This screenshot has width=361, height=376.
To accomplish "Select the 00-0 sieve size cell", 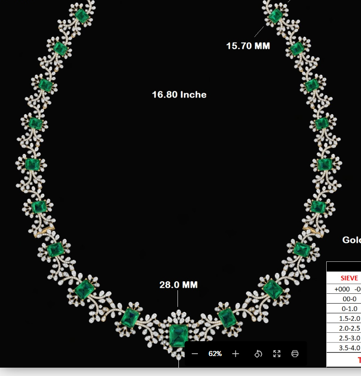I will point(349,299).
